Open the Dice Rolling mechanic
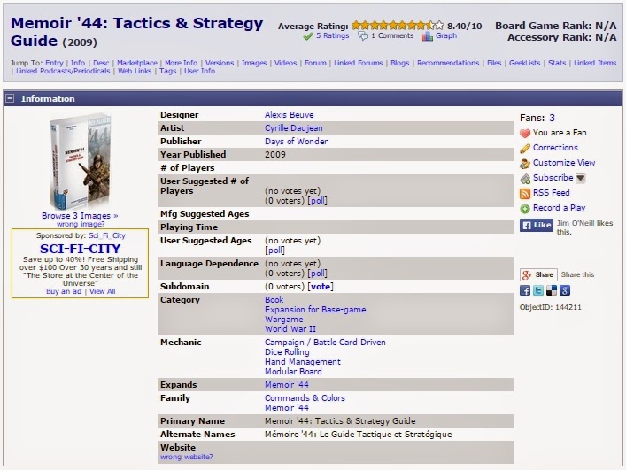Screen dimensions: 626x470 click(x=287, y=352)
